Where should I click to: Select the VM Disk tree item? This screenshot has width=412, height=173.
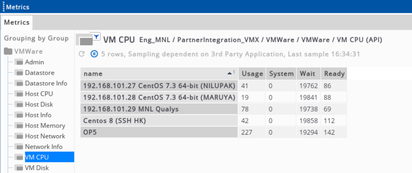click(x=37, y=168)
